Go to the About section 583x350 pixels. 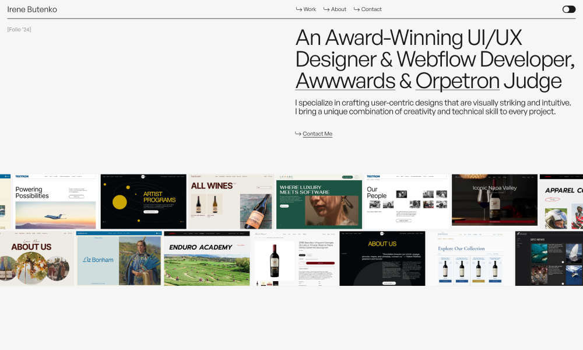(x=338, y=9)
